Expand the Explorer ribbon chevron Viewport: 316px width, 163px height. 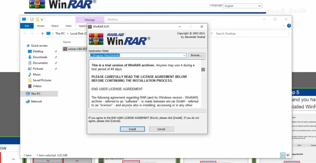pyautogui.click(x=283, y=26)
